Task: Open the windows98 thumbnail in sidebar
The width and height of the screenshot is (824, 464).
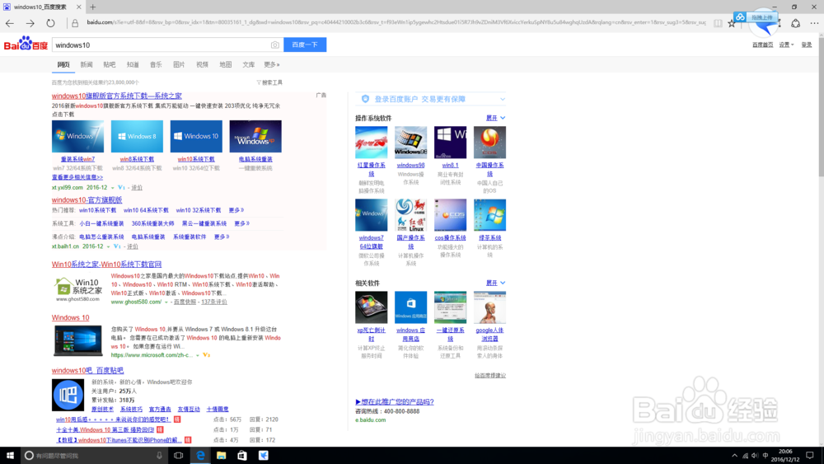Action: 411,142
